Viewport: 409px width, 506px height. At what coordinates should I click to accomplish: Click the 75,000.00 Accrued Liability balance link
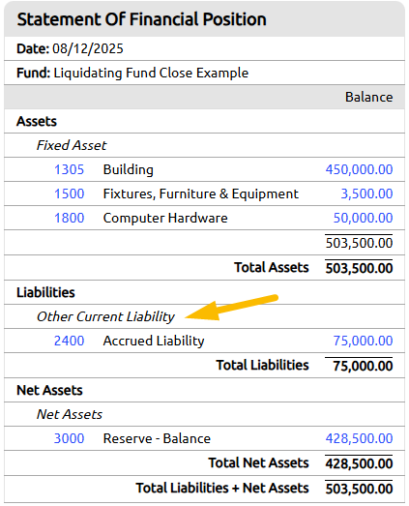[x=363, y=341]
